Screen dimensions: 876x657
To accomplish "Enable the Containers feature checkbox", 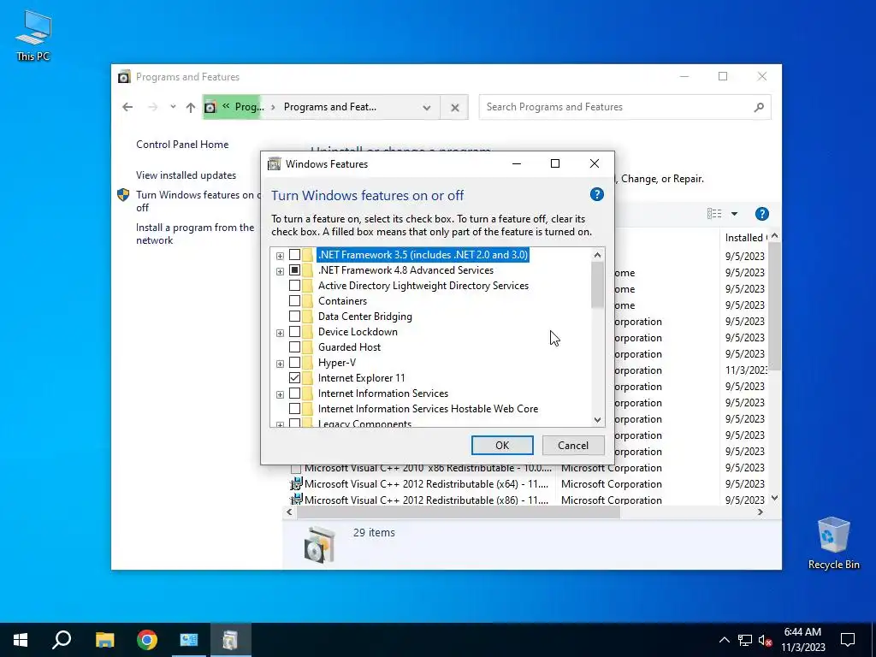I will (294, 301).
